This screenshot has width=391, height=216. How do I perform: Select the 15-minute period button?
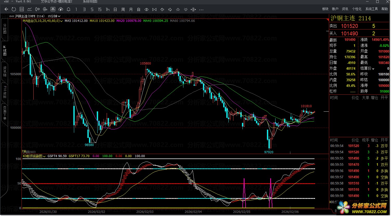coord(100,9)
